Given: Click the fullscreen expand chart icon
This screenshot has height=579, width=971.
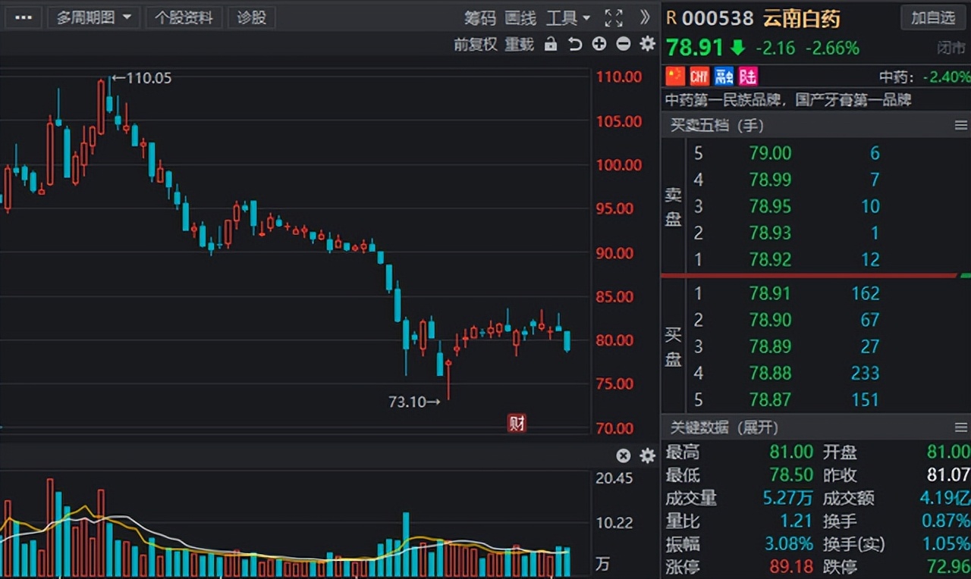Looking at the screenshot, I should pos(614,17).
